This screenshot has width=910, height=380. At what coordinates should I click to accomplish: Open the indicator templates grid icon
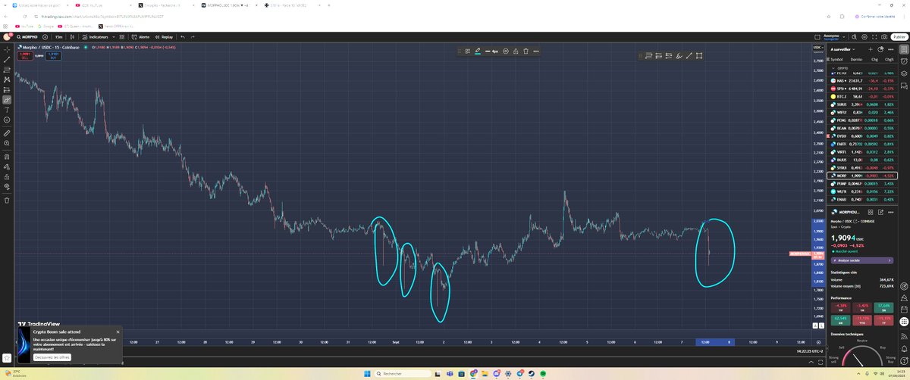[x=121, y=36]
